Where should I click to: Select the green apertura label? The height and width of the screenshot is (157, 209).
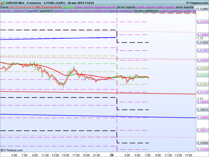click(68, 7)
